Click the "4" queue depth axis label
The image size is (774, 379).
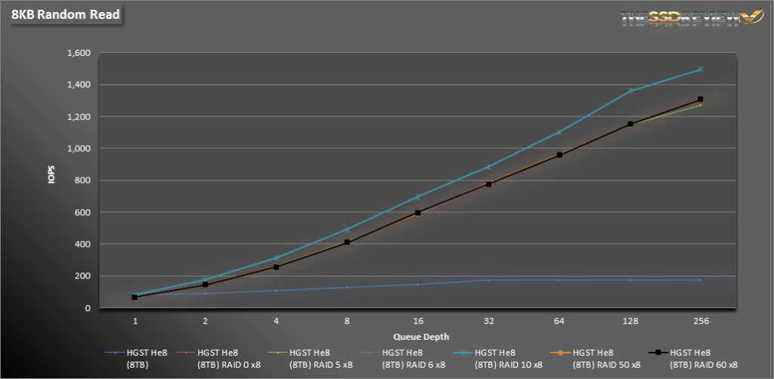coord(276,321)
